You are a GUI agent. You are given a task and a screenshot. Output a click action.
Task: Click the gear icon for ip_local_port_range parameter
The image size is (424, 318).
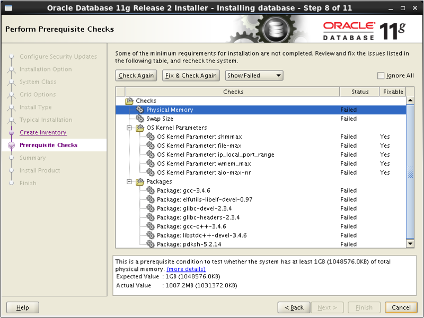tap(151, 155)
